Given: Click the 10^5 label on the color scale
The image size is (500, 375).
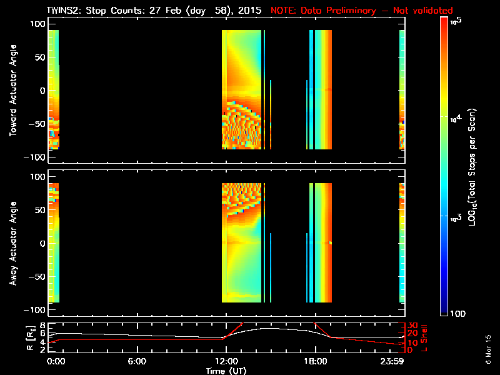Looking at the screenshot, I should pyautogui.click(x=456, y=21).
